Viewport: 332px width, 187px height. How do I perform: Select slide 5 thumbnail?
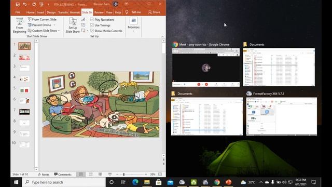tap(24, 90)
